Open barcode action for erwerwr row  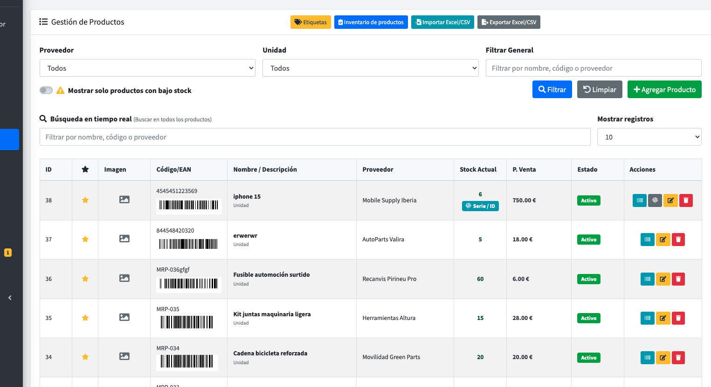[x=648, y=240]
